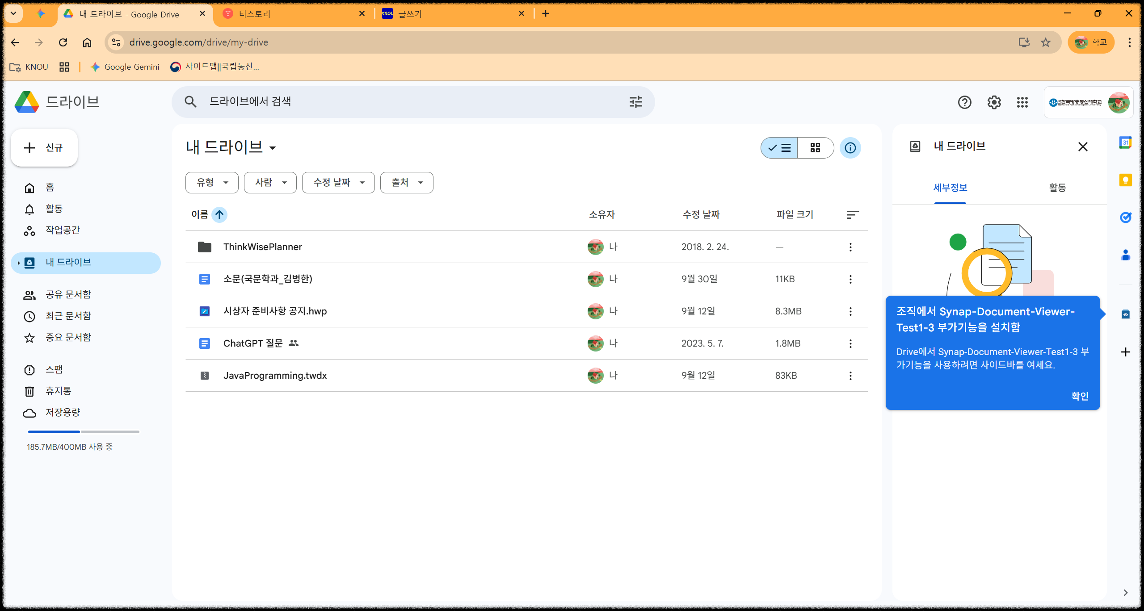Expand the 유형 filter dropdown

(212, 182)
